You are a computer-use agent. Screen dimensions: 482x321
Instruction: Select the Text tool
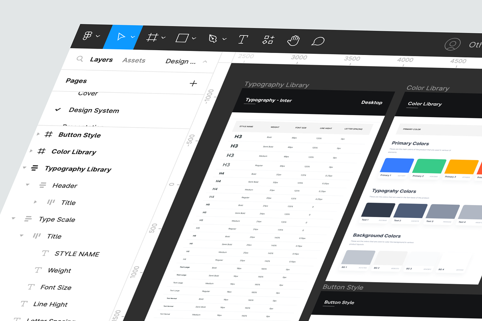(x=243, y=39)
